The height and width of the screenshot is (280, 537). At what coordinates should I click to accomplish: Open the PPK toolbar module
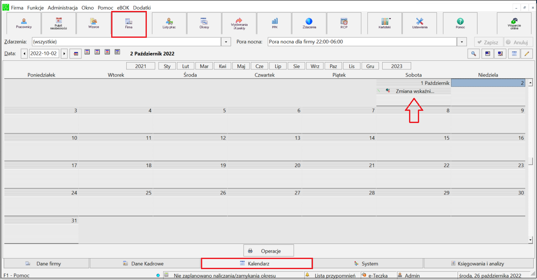[274, 24]
